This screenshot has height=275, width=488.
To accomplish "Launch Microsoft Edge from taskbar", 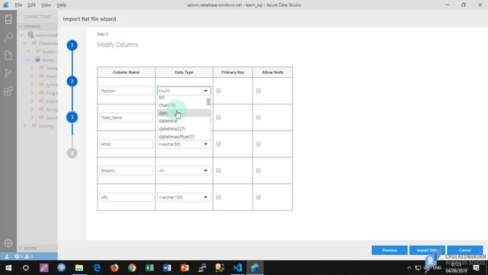I will coord(97,268).
